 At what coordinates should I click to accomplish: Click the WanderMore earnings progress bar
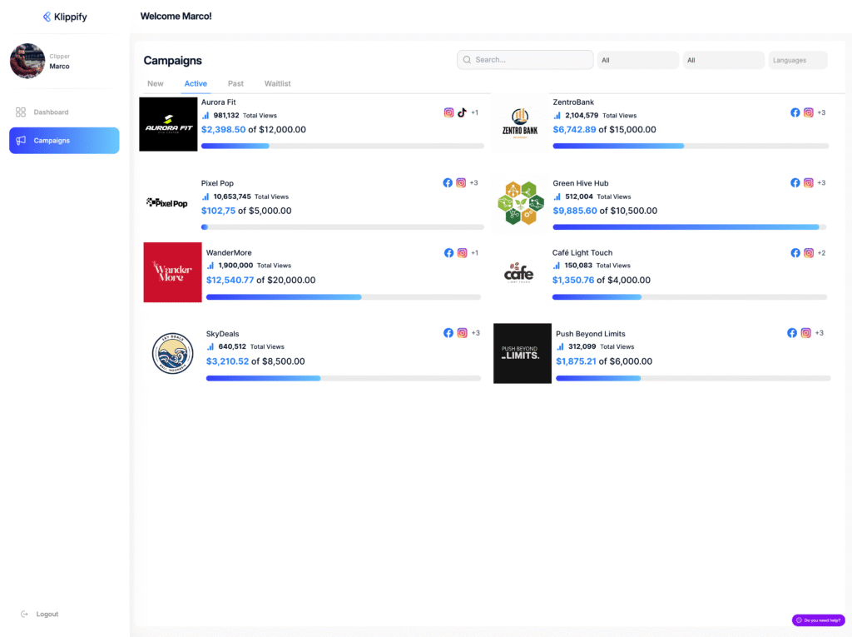(x=343, y=297)
